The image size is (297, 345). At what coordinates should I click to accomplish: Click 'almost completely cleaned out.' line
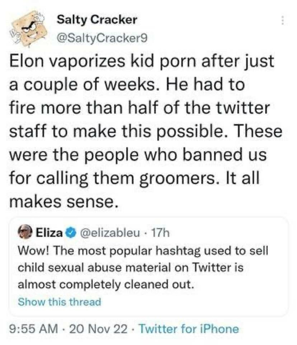[106, 285]
